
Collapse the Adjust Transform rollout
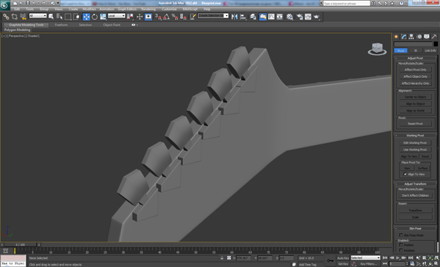click(x=415, y=184)
